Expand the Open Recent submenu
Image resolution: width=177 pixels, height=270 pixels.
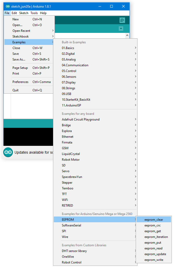(29, 31)
